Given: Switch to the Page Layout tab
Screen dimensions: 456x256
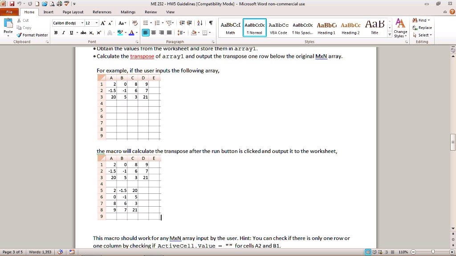Looking at the screenshot, I should coord(73,12).
